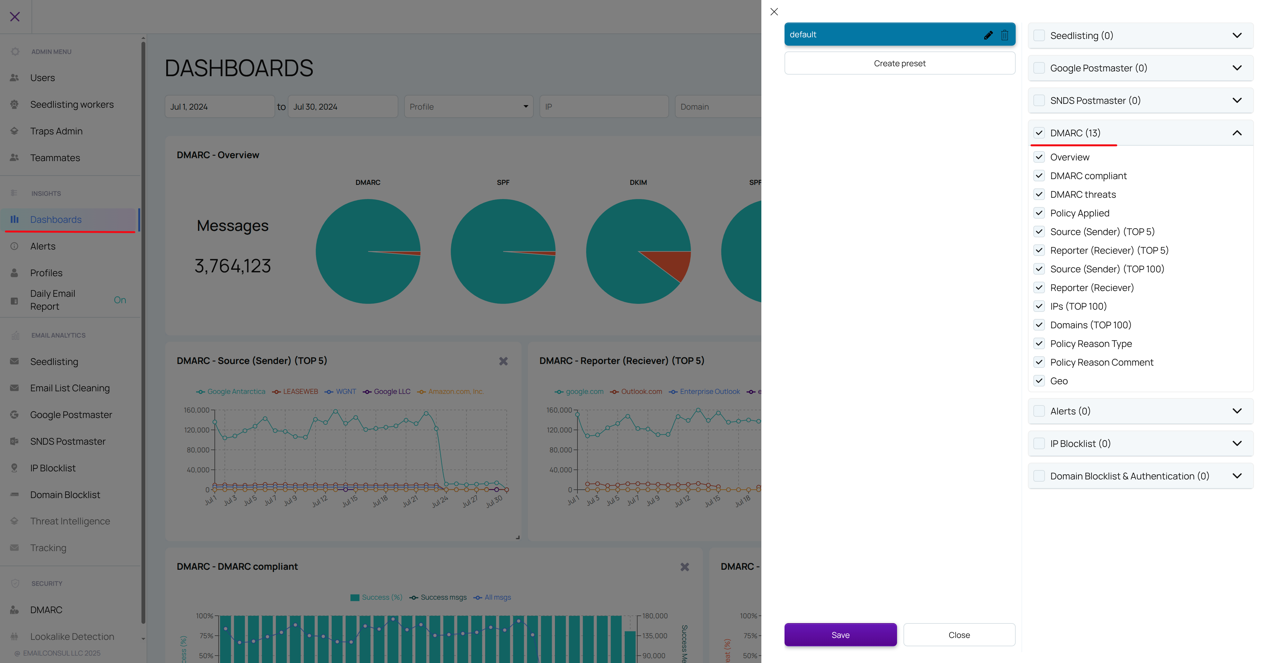Toggle the LEASEWEB legend series

pos(295,391)
